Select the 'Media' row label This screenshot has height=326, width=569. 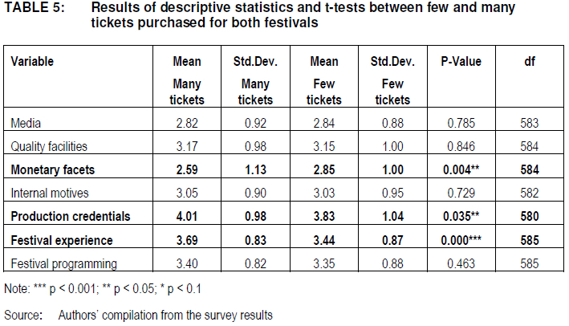26,123
